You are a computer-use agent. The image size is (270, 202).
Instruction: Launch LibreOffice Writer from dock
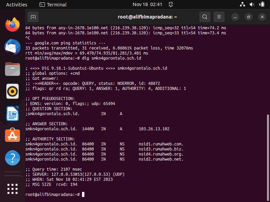point(12,113)
